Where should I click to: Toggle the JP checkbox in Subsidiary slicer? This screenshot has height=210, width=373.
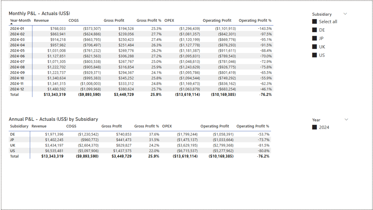315,38
